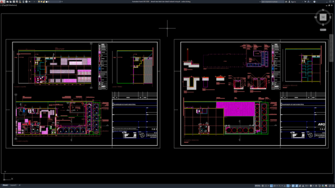Switch to the Layout1 tab

click(x=13, y=185)
